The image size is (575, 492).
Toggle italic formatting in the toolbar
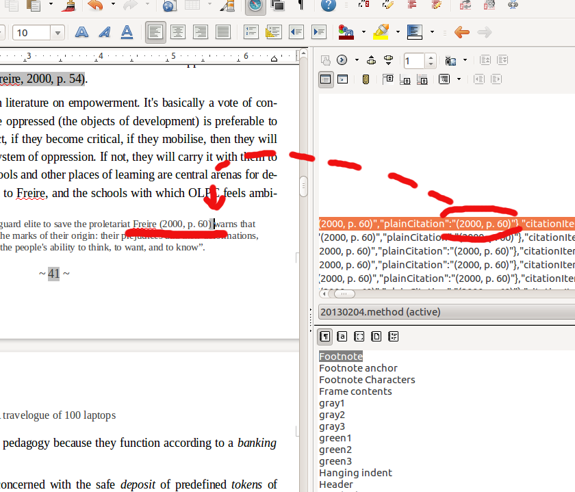tap(104, 31)
